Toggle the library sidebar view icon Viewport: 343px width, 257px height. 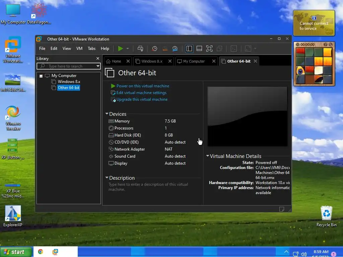pos(189,49)
